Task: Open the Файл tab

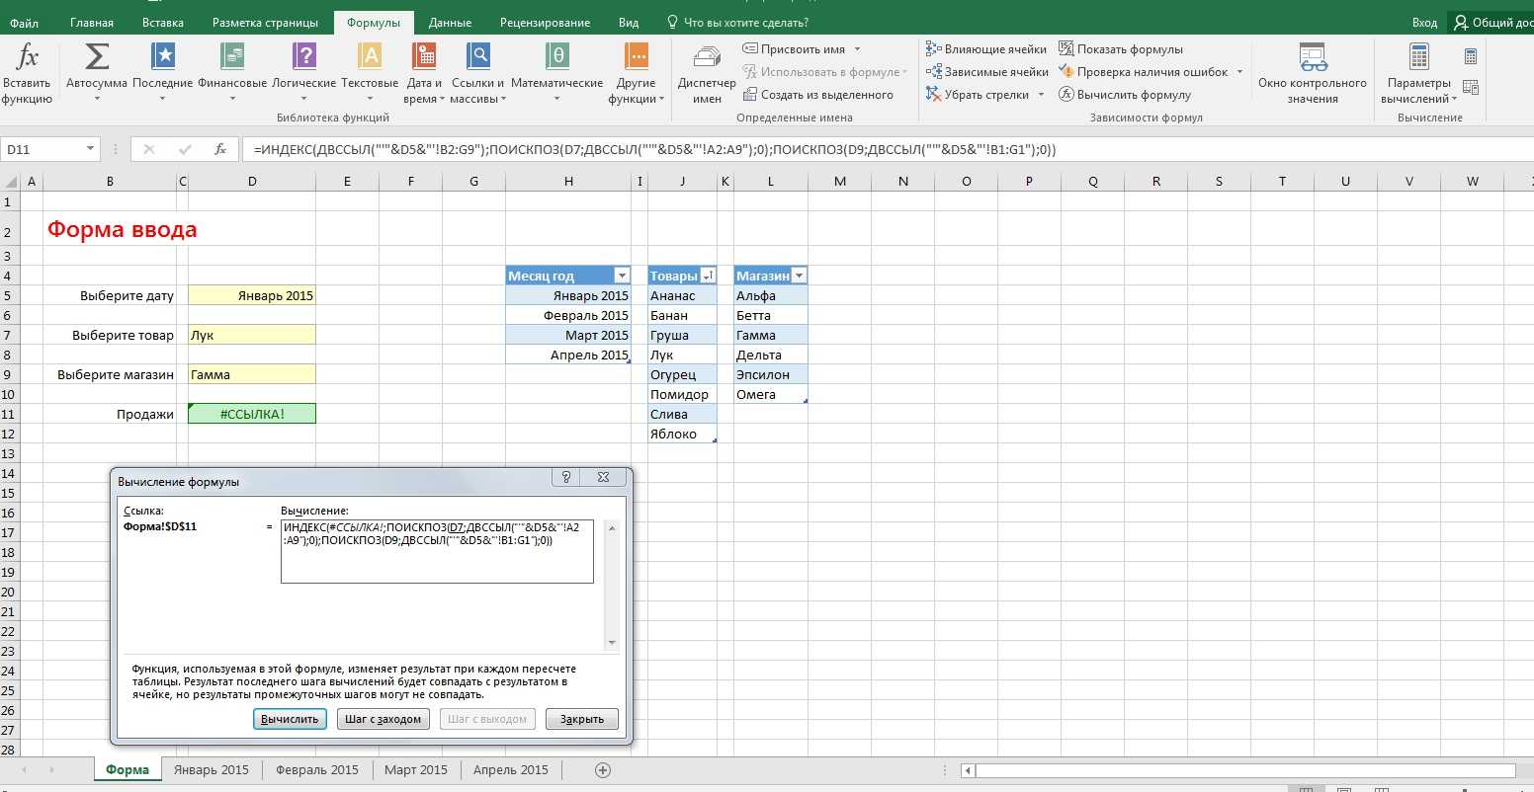Action: click(25, 23)
